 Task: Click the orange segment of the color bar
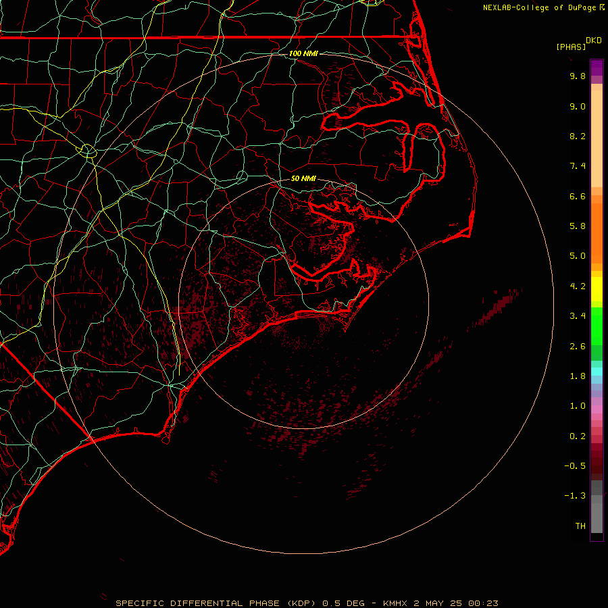click(x=597, y=233)
